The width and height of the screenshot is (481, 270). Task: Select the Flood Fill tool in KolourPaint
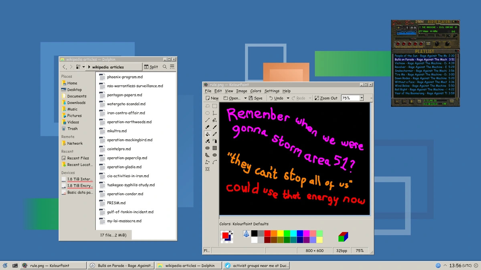point(207,134)
